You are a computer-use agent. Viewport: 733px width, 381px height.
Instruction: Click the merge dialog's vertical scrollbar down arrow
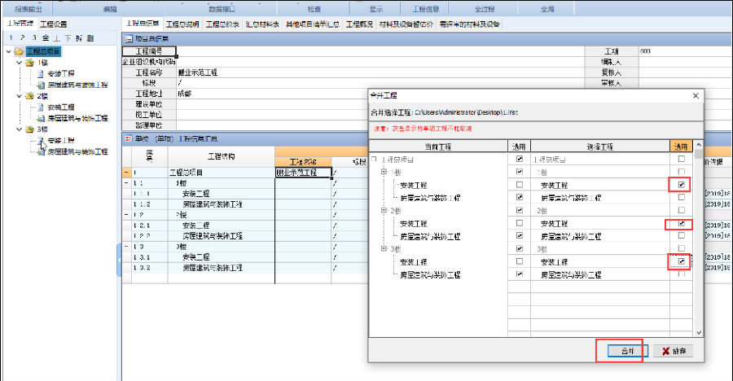pos(697,331)
